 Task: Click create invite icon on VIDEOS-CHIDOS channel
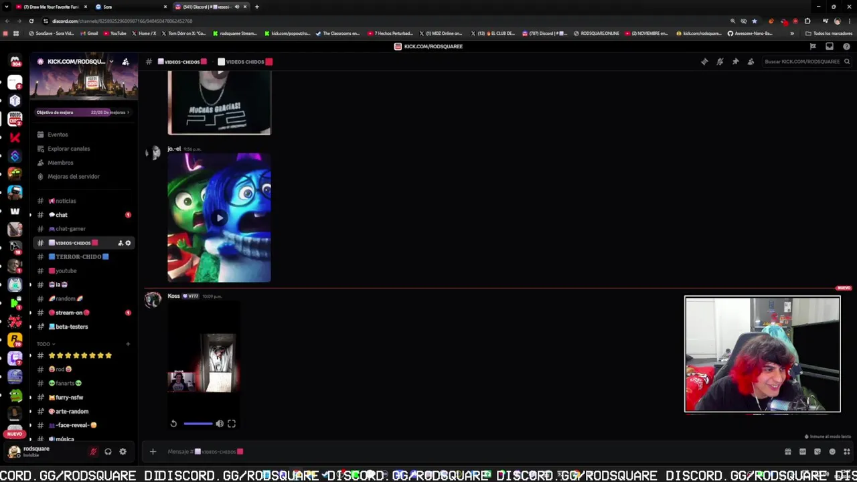(121, 243)
